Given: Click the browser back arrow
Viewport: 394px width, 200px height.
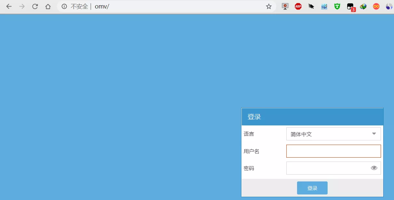Looking at the screenshot, I should 9,7.
